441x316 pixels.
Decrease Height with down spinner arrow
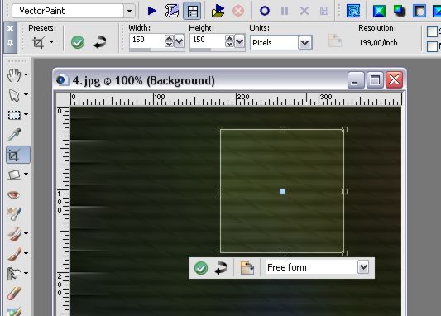tap(229, 44)
